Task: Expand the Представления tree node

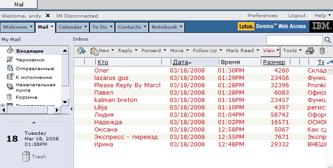Action: point(3,105)
